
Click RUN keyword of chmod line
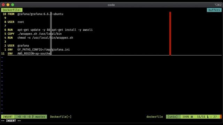[10, 38]
